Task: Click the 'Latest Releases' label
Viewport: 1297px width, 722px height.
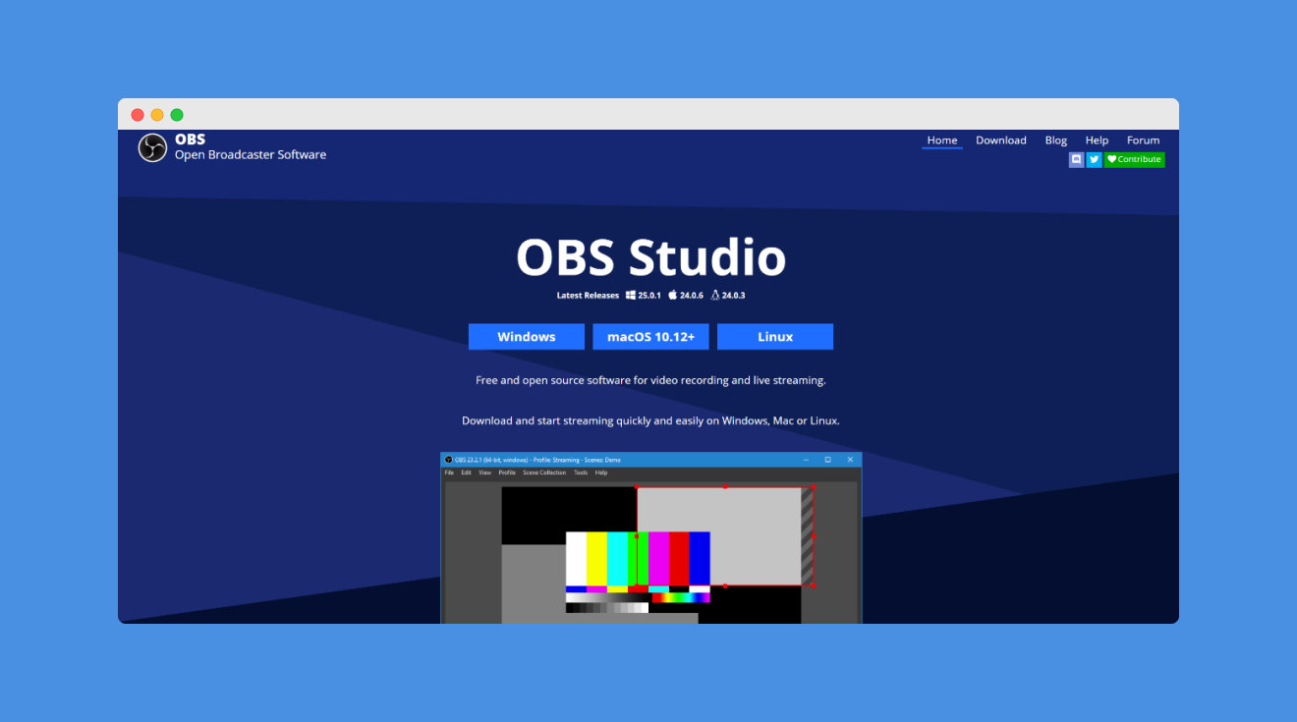Action: 588,296
